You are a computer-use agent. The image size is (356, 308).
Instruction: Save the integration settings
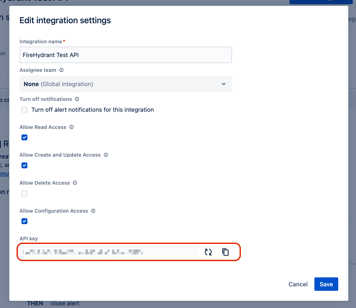click(x=326, y=284)
